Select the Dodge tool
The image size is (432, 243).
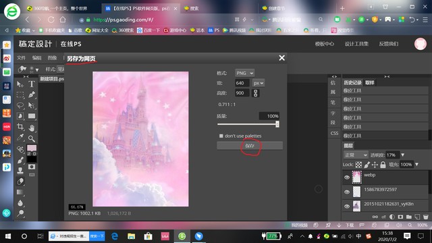point(20,213)
